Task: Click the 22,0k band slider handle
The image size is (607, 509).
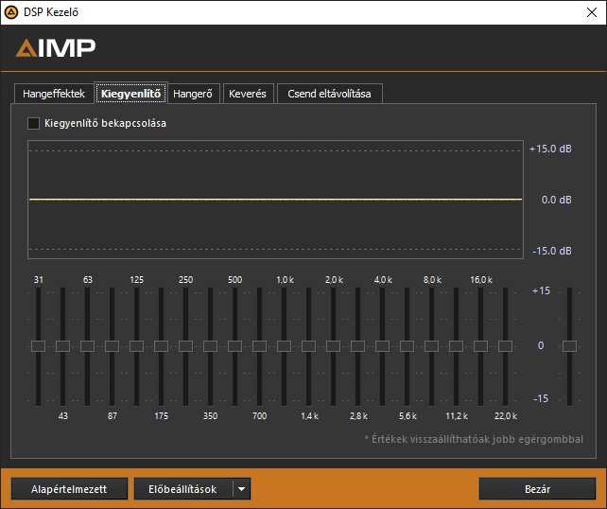Action: [505, 346]
